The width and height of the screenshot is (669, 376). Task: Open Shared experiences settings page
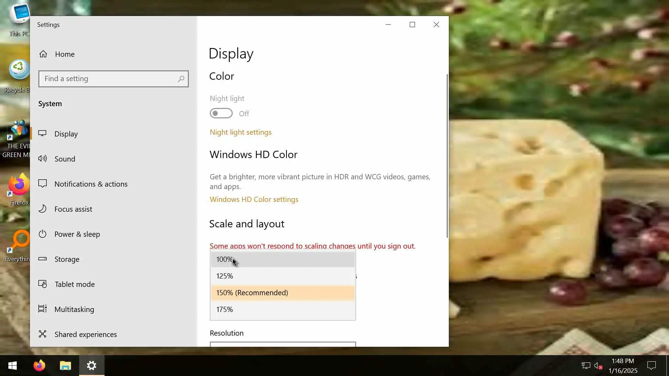(85, 334)
